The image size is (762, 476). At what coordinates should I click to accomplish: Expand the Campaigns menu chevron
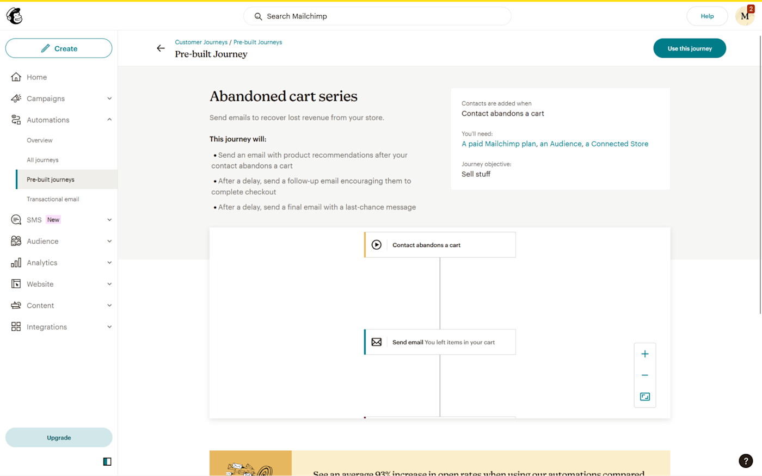pos(109,98)
